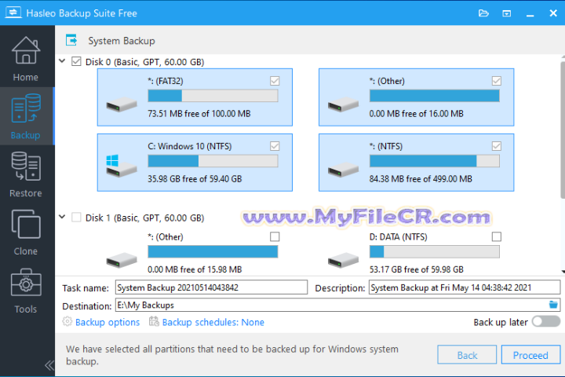Click the Hasleo app logo icon
The height and width of the screenshot is (377, 565).
13,13
